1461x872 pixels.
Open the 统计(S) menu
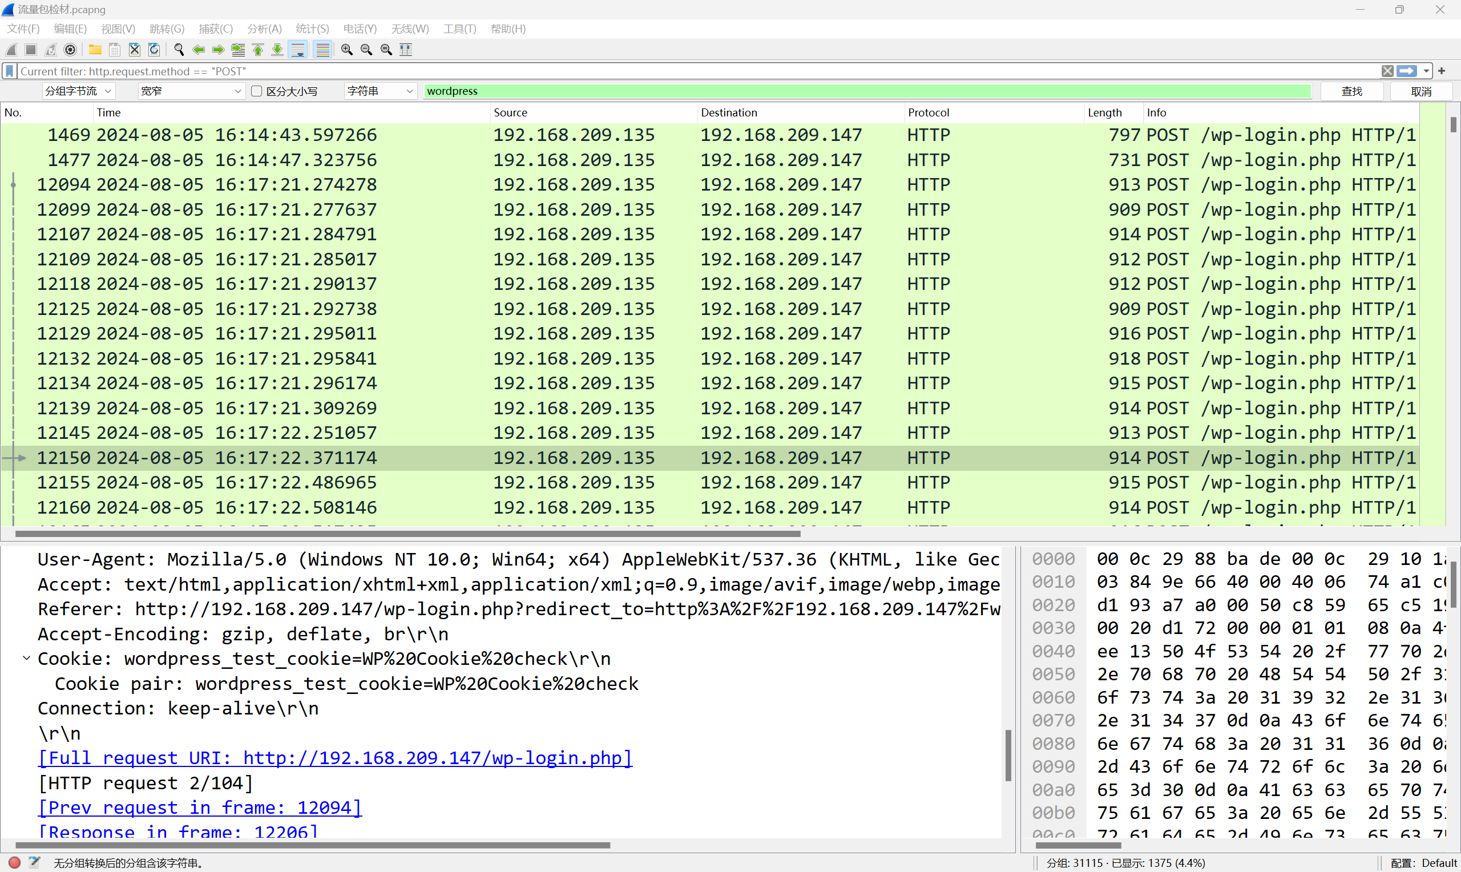click(x=313, y=29)
